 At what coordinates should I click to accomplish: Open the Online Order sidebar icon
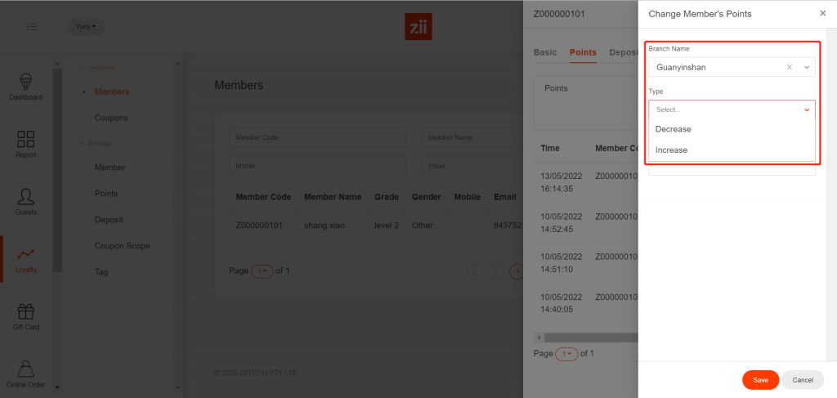(25, 373)
